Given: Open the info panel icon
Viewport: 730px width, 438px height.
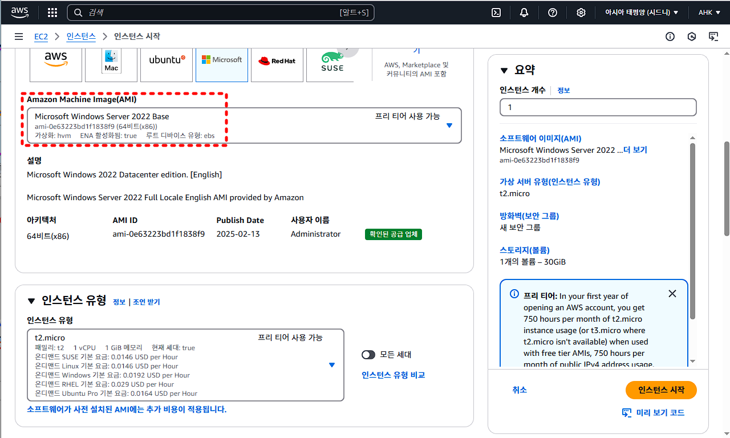Looking at the screenshot, I should pos(670,36).
